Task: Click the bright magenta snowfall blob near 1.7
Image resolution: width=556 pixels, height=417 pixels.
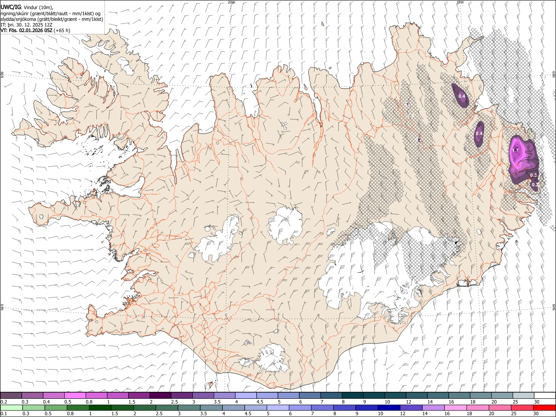Action: coord(518,152)
